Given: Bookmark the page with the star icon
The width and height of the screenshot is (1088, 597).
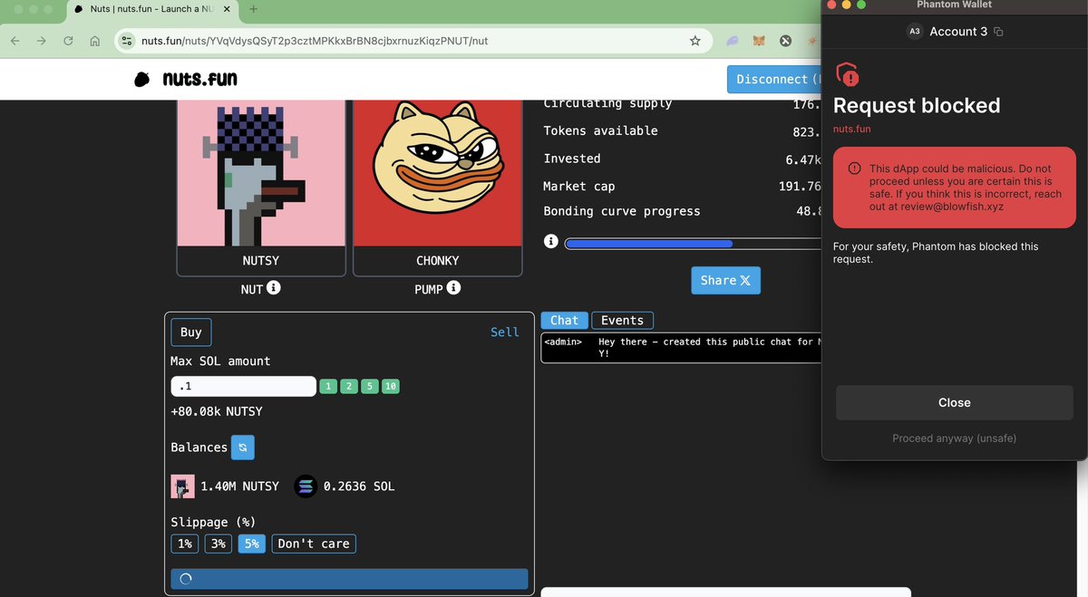Looking at the screenshot, I should coord(695,41).
